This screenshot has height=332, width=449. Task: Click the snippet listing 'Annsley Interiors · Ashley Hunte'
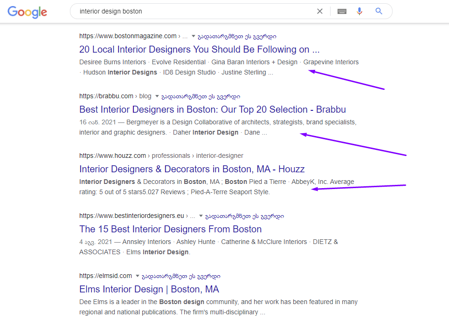[208, 247]
